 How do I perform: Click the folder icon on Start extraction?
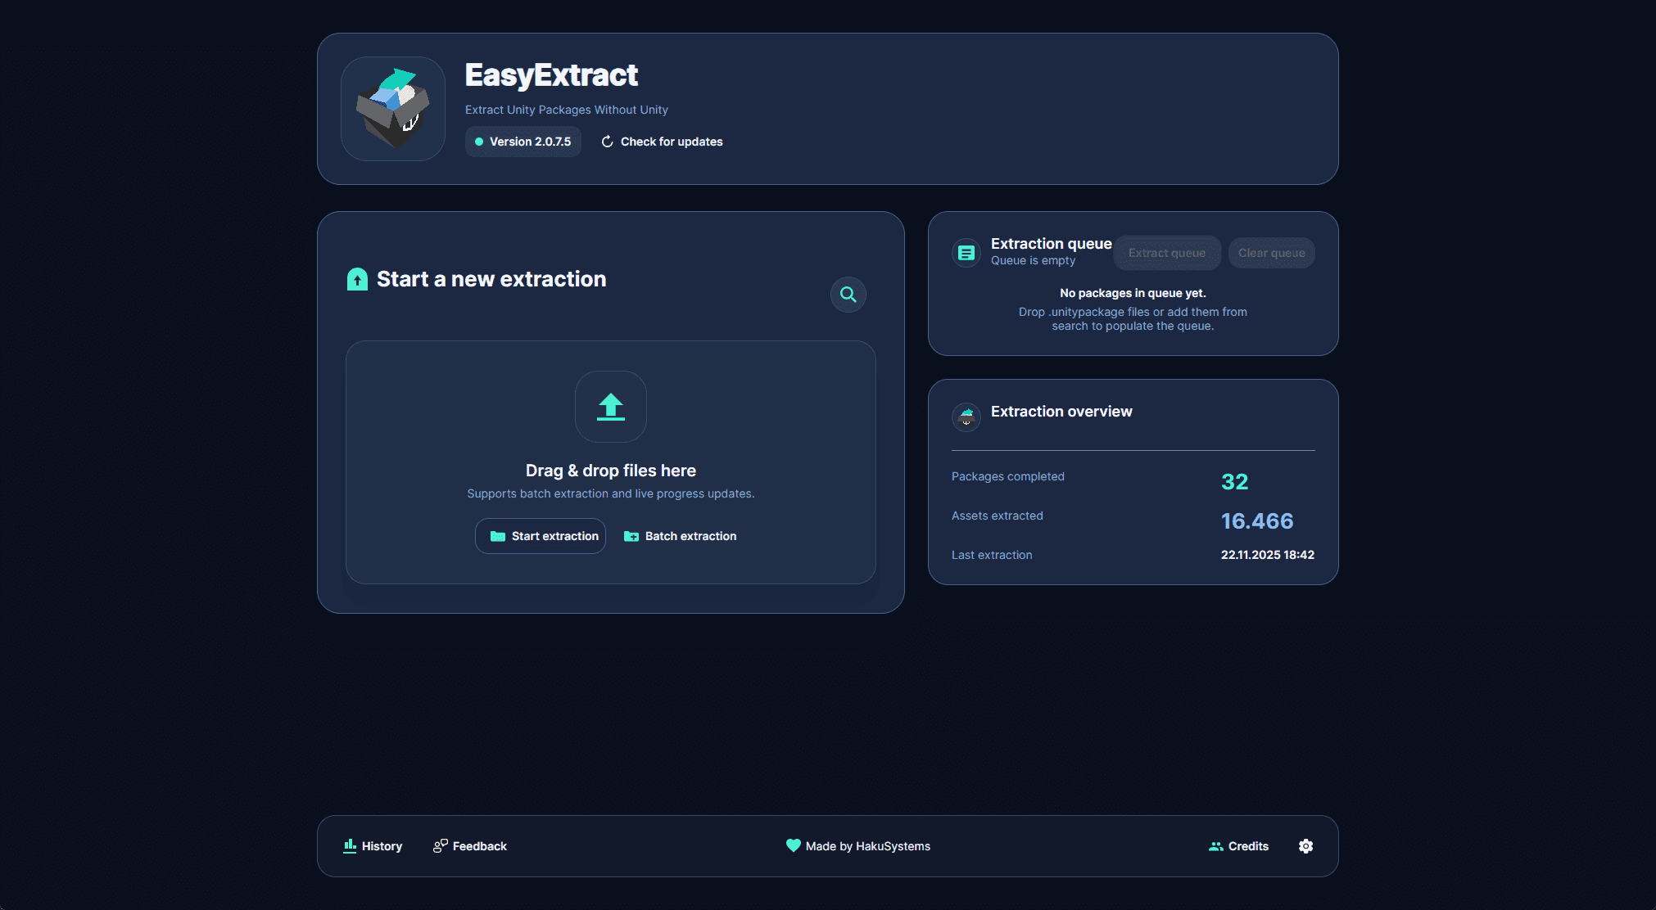coord(498,536)
